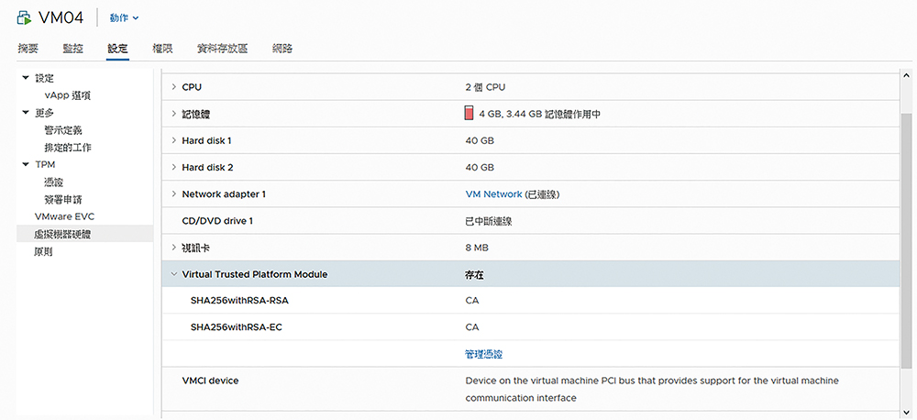This screenshot has width=917, height=420.
Task: Open the VM Network link
Action: tap(493, 194)
